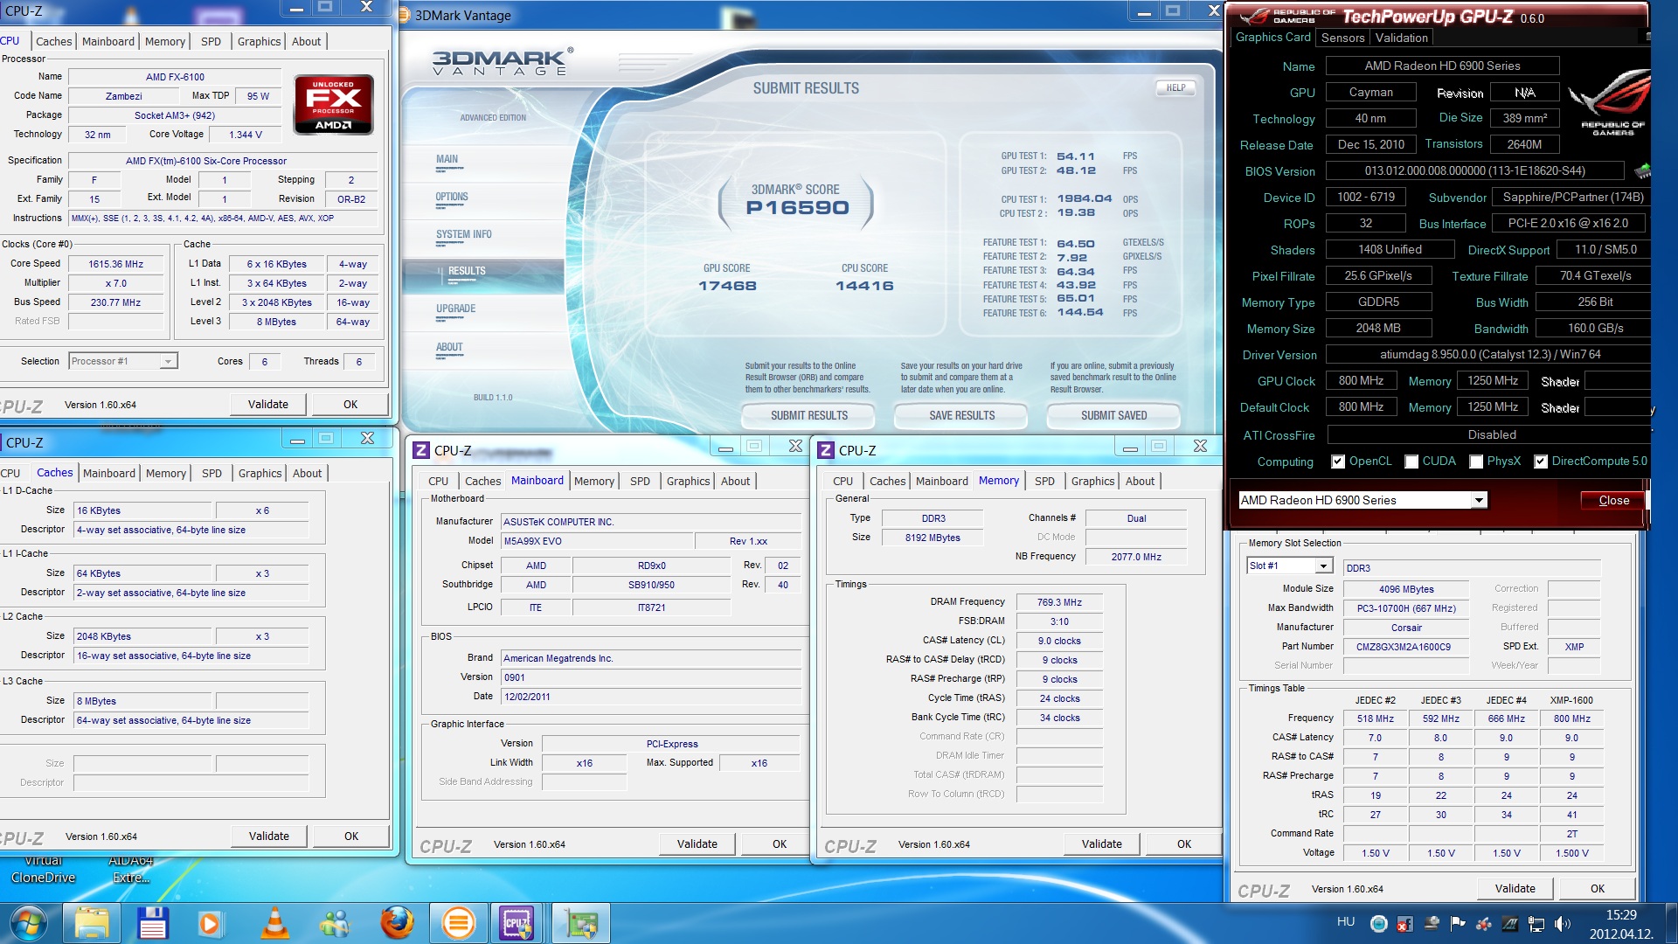The image size is (1678, 944).
Task: Open the Windows Start menu orb
Action: (29, 923)
